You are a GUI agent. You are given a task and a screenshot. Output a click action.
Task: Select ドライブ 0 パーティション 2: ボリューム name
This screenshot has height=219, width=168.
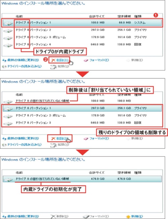click(x=41, y=115)
